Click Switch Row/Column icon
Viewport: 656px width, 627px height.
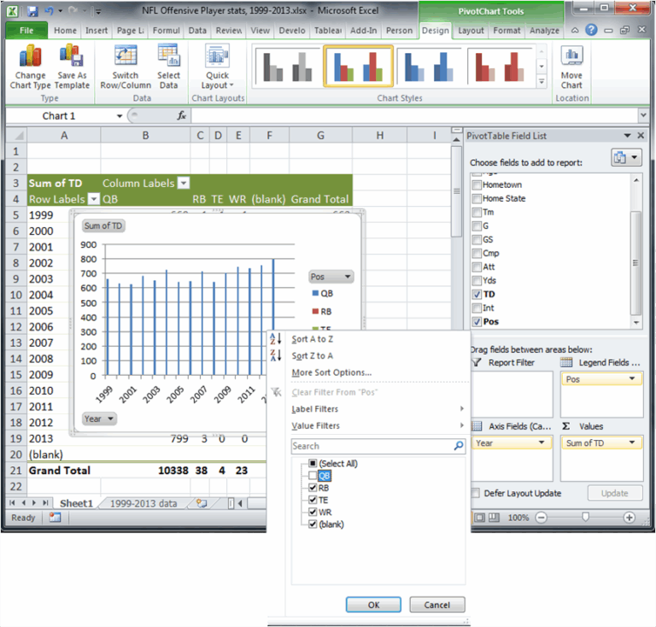[126, 56]
